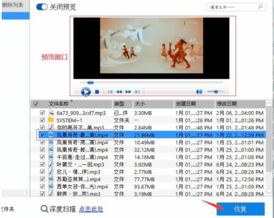274x218 pixels.
Task: Click the search magnifier icon
Action: 260,7
